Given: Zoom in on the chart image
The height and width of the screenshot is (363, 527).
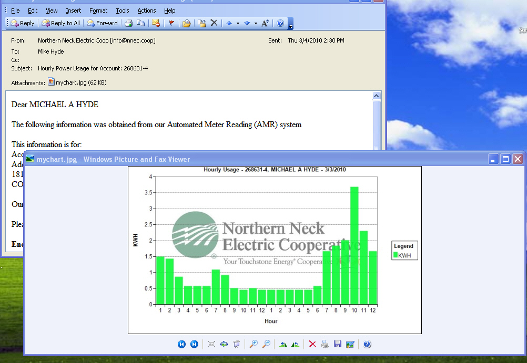Looking at the screenshot, I should 254,344.
